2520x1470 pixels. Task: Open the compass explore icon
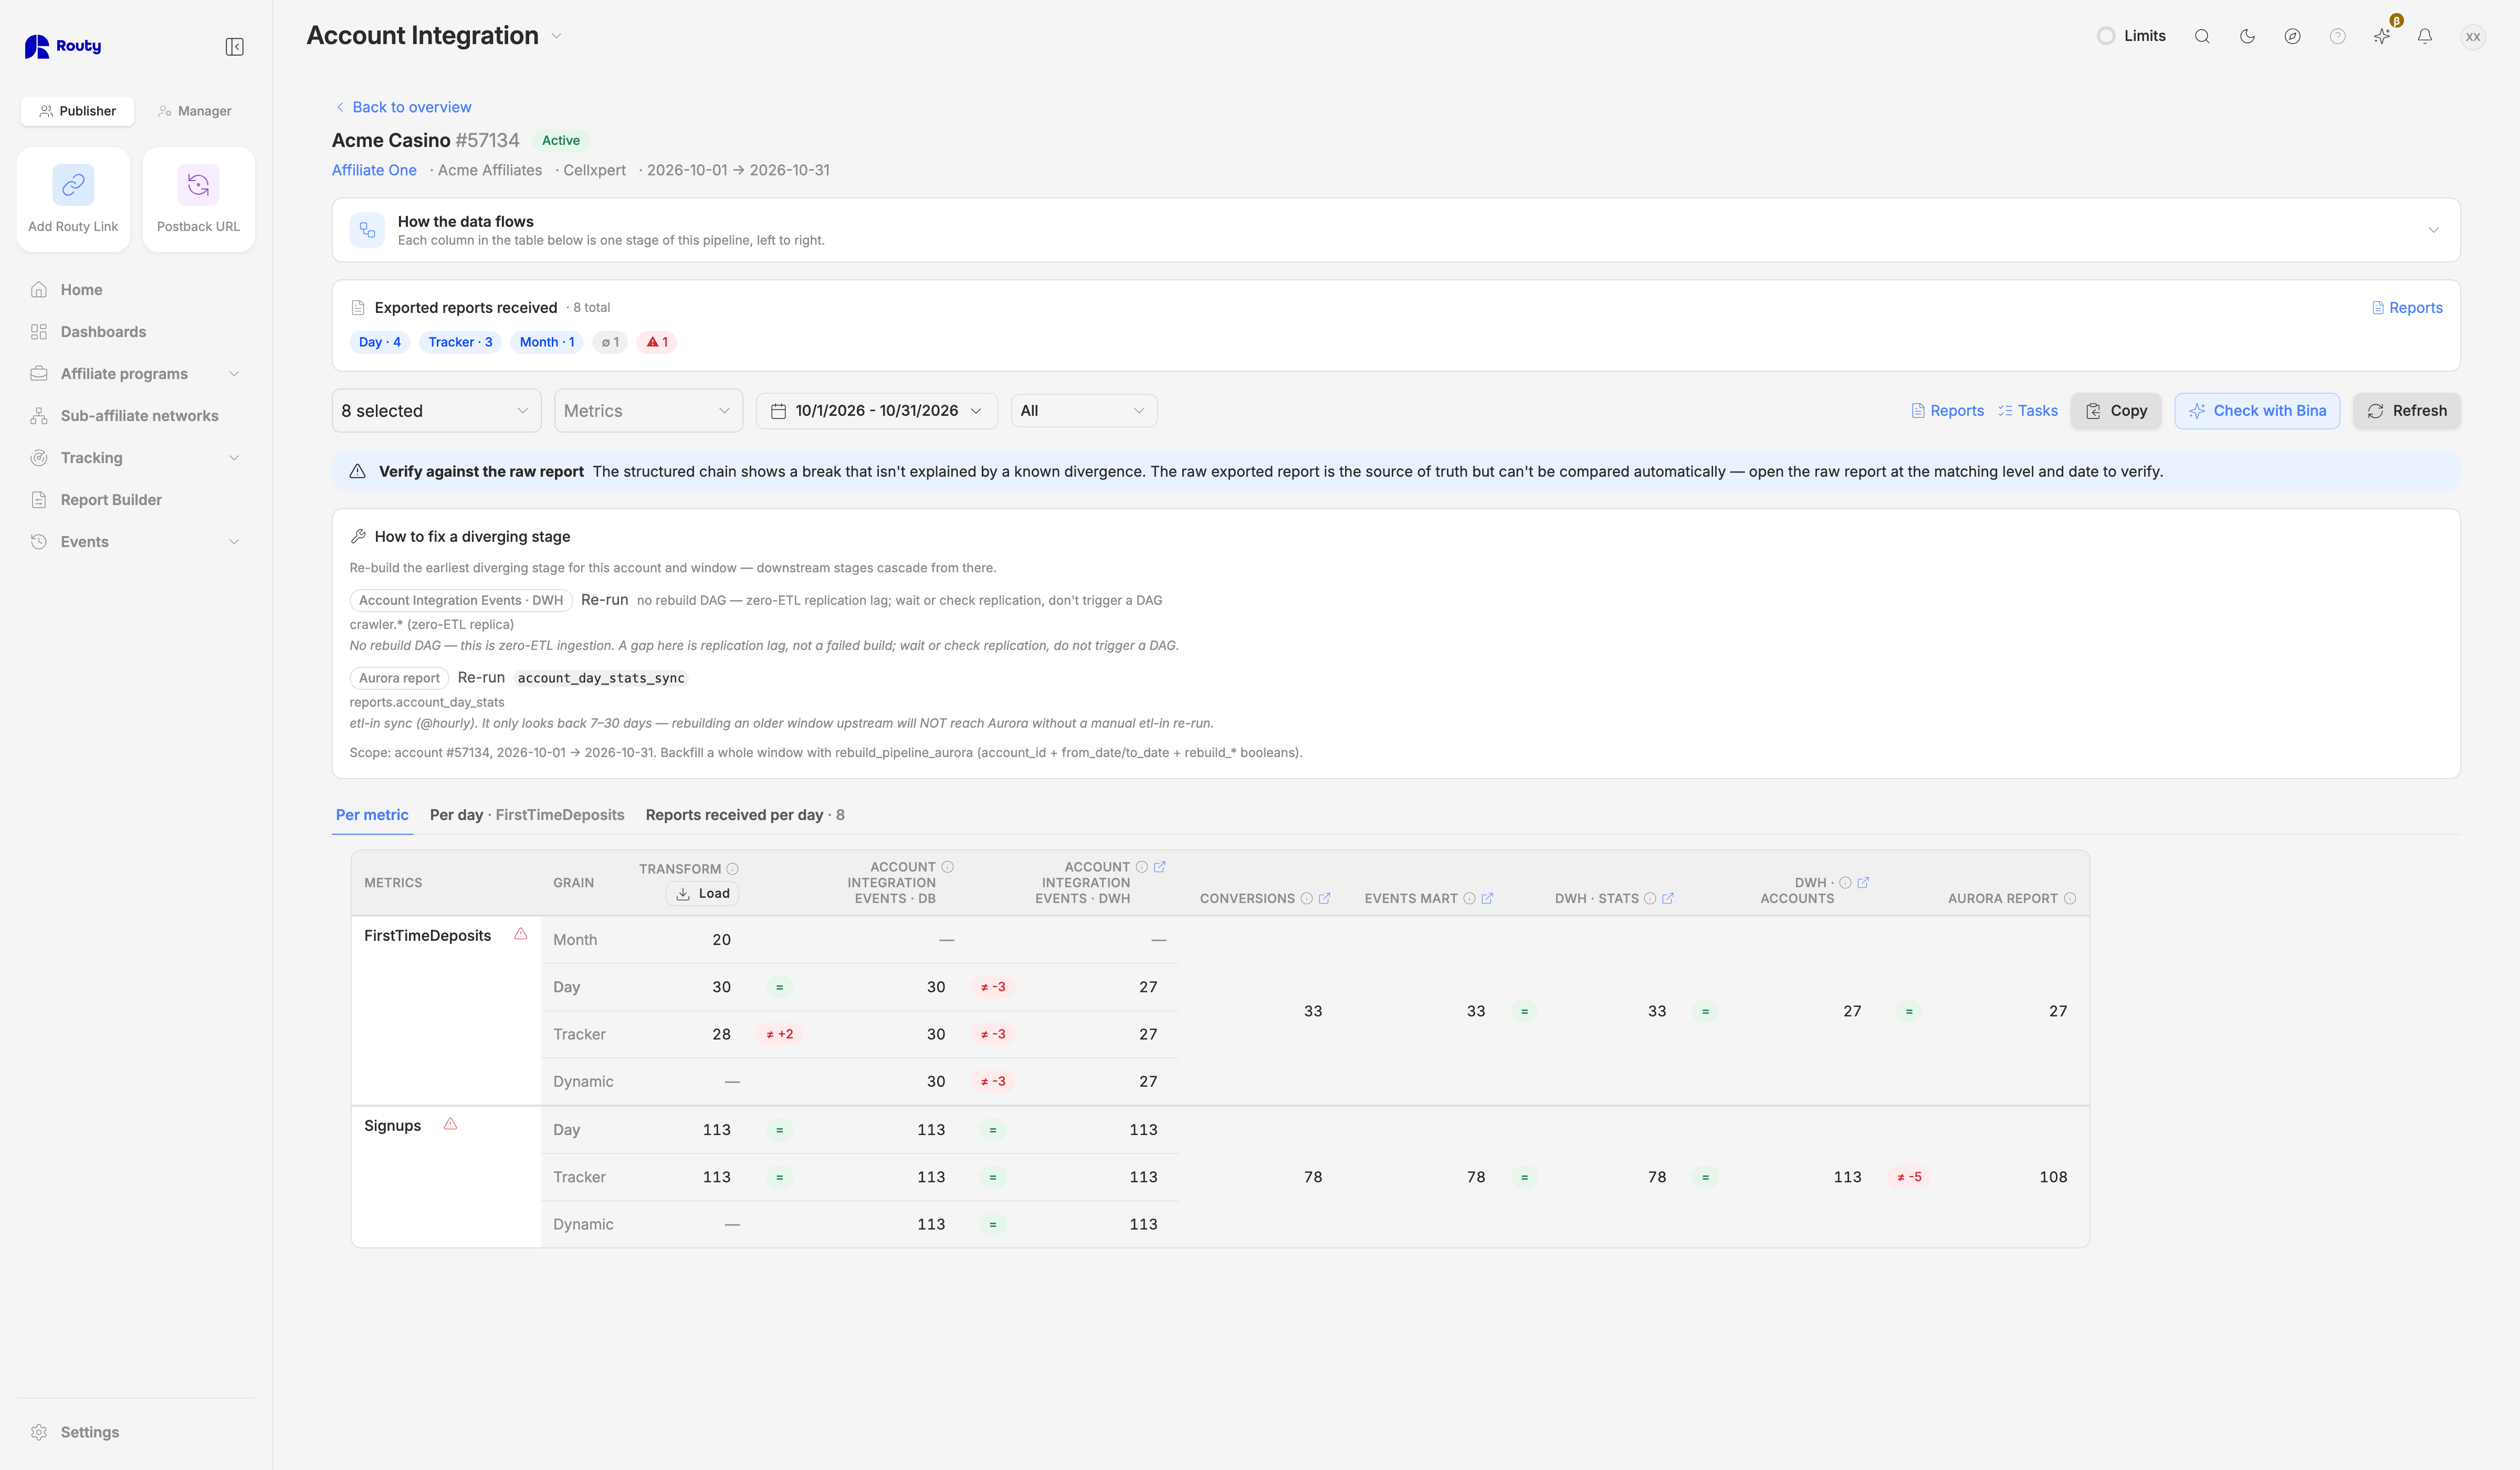pos(2292,36)
